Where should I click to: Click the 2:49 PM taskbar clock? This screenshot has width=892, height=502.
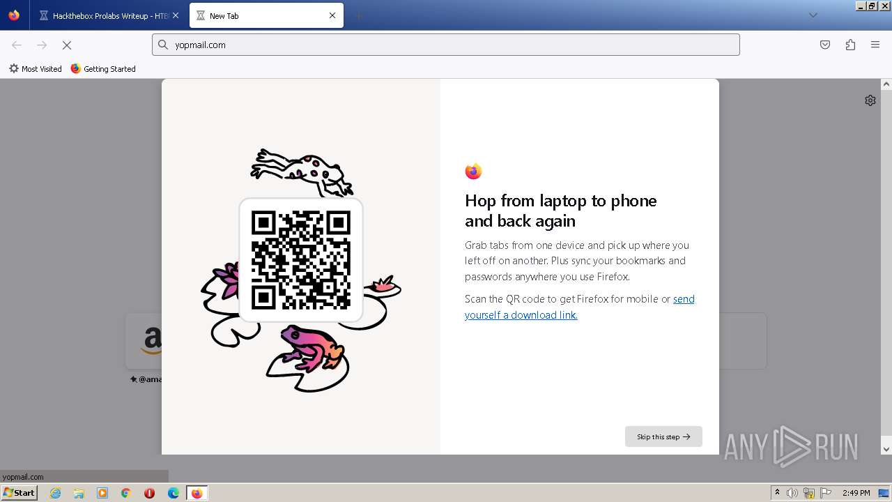[856, 493]
